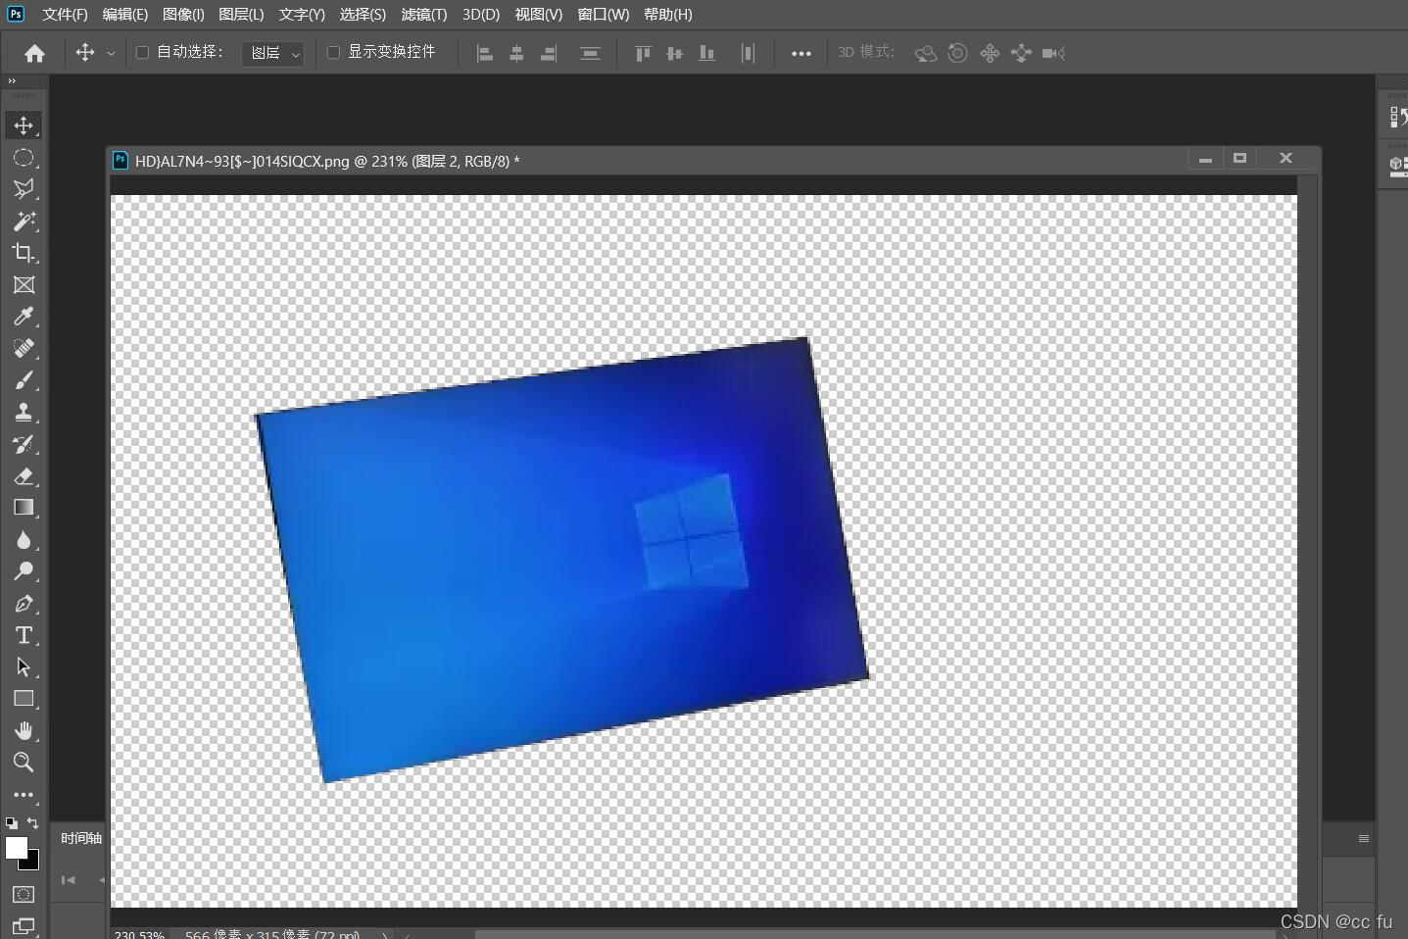Select the Gradient tool
The height and width of the screenshot is (939, 1408).
[24, 508]
